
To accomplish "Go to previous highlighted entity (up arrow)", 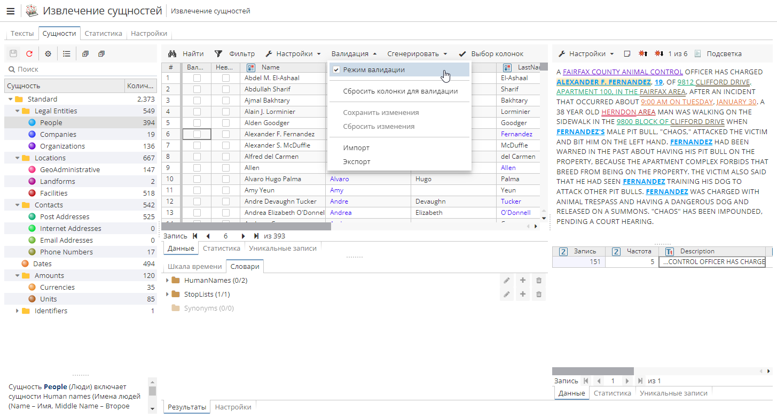I will [643, 54].
